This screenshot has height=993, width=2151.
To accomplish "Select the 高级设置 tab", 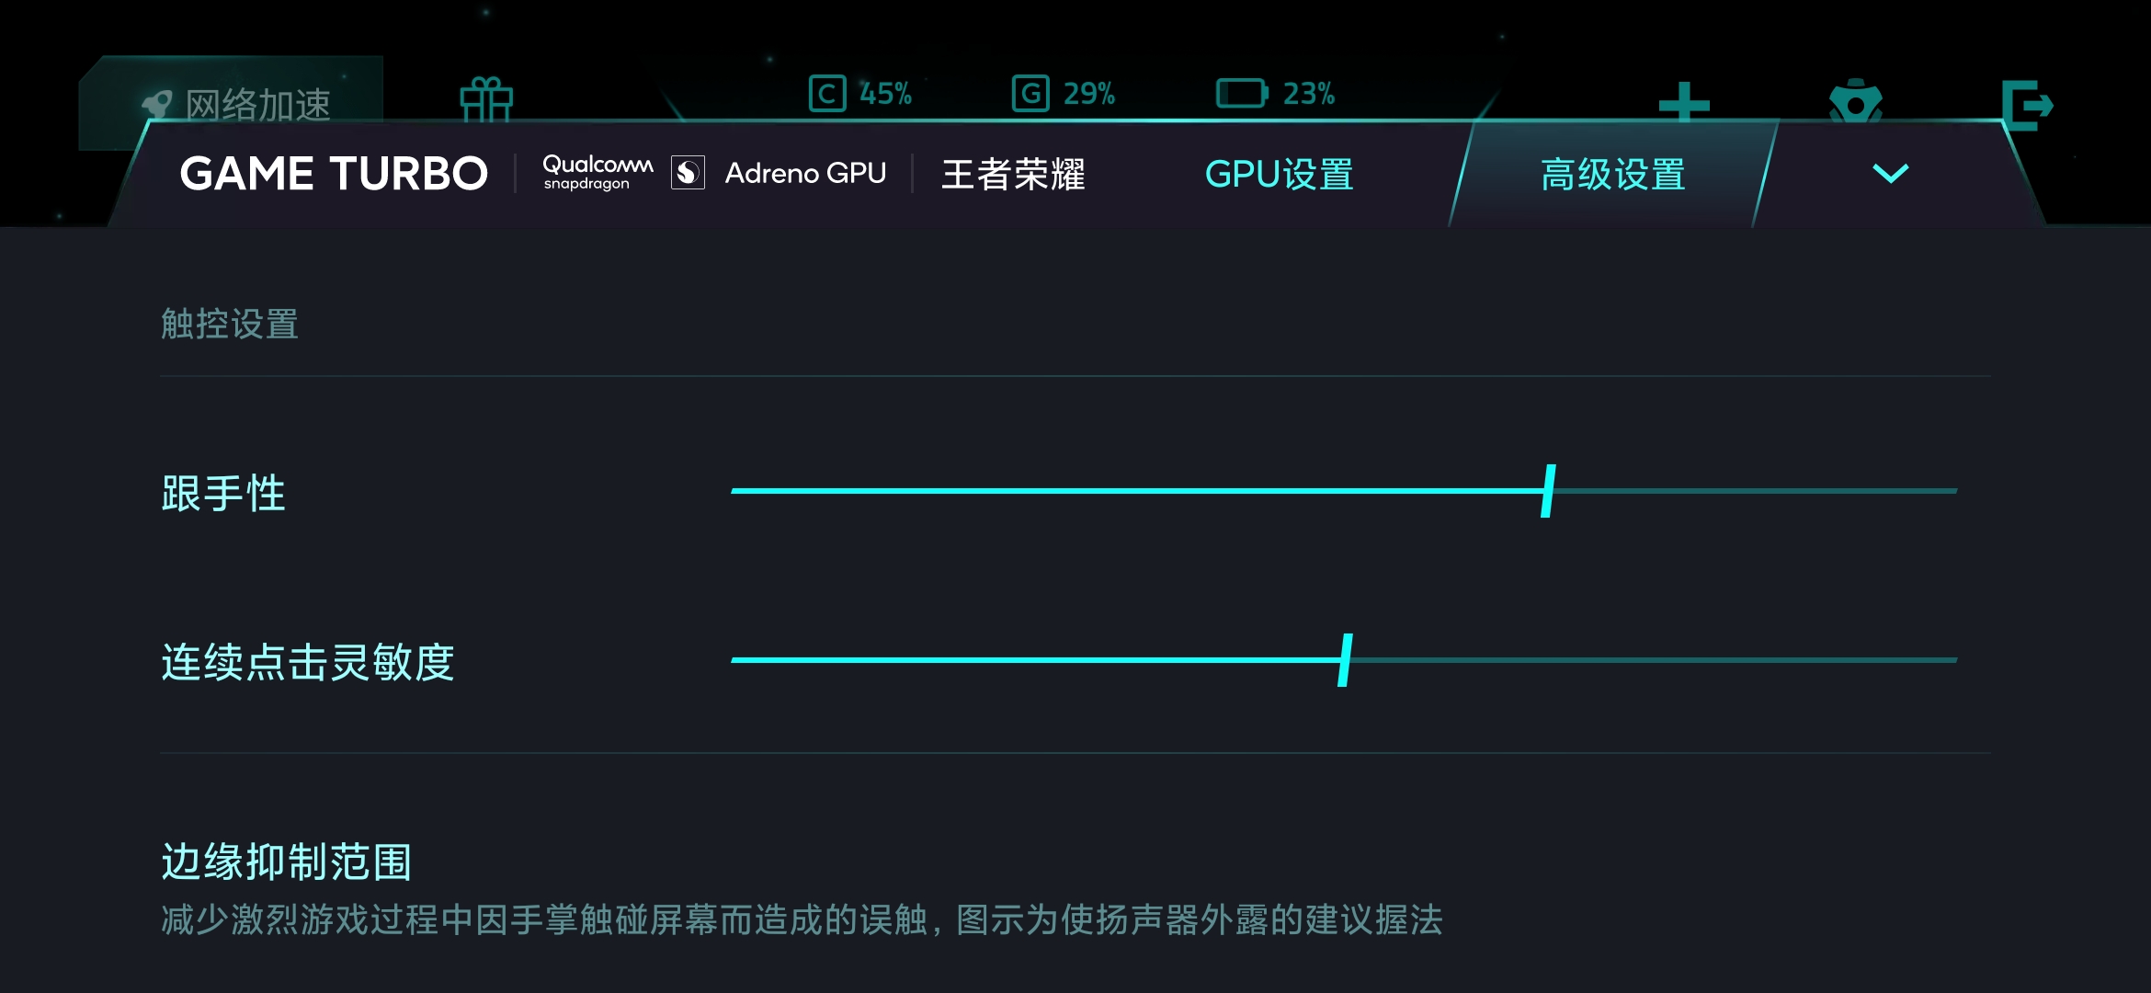I will [1613, 174].
